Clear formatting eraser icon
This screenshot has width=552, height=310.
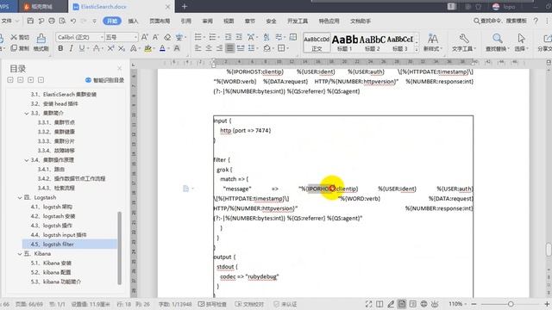click(x=167, y=37)
